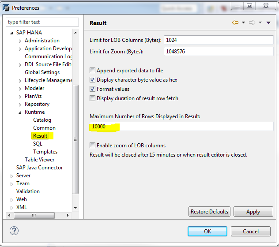Expand the DDL Source File Editor node
Screen dimensions: 279x247
pyautogui.click(x=20, y=65)
